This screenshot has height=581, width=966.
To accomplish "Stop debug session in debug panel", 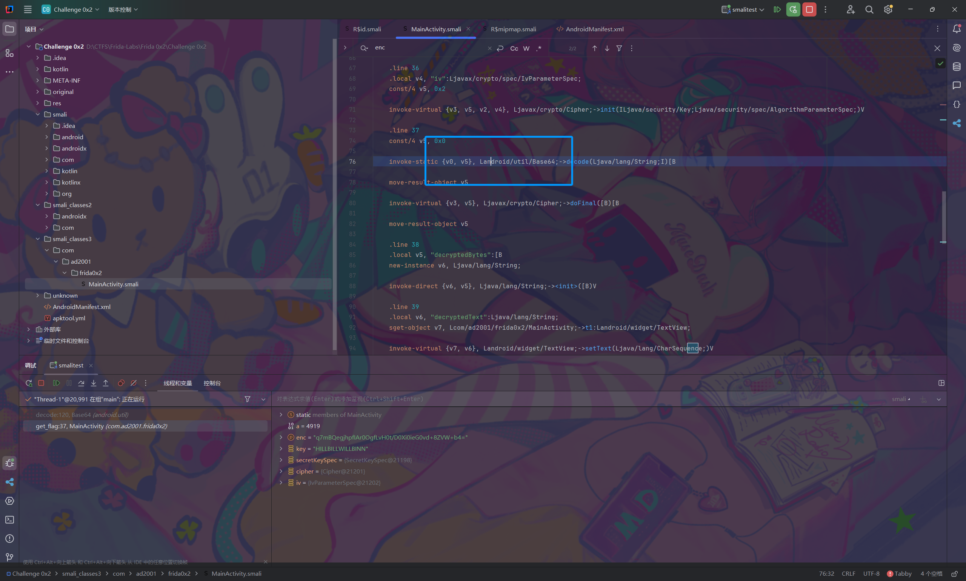I will pos(41,383).
